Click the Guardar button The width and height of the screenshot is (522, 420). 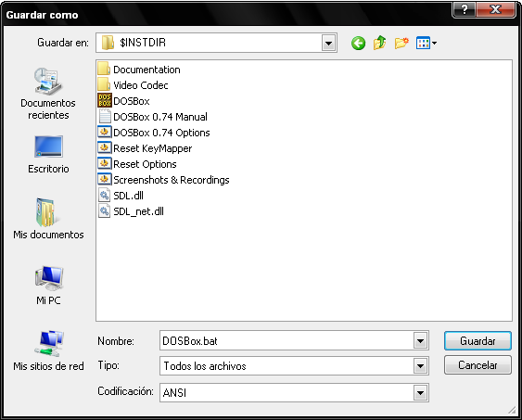[x=477, y=341]
